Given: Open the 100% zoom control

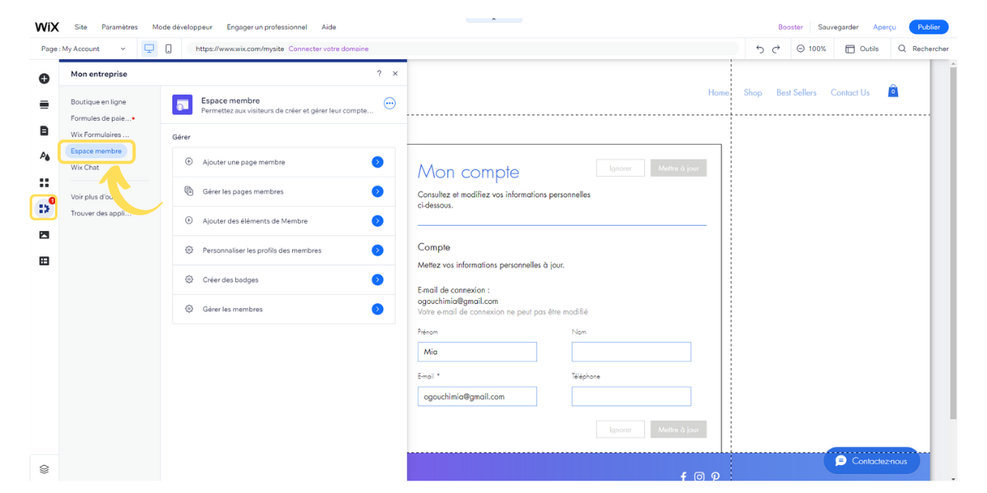Looking at the screenshot, I should click(x=811, y=49).
